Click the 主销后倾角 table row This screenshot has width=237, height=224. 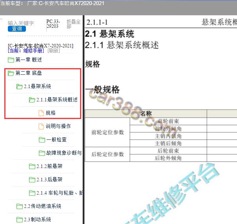(168, 143)
